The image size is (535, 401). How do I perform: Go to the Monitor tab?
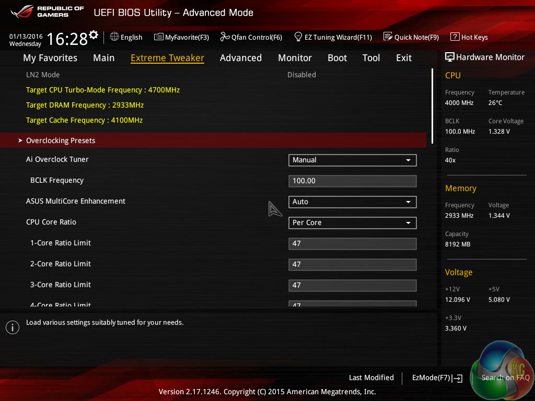coord(295,58)
